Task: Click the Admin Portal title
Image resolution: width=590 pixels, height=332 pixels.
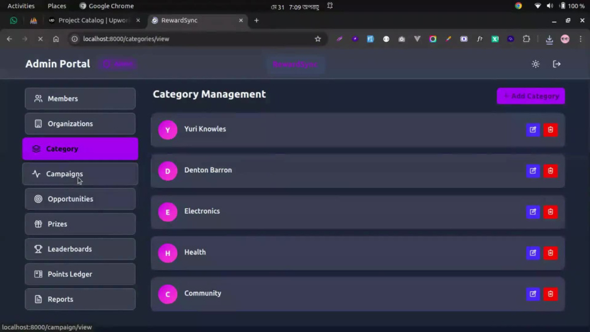Action: pos(58,64)
